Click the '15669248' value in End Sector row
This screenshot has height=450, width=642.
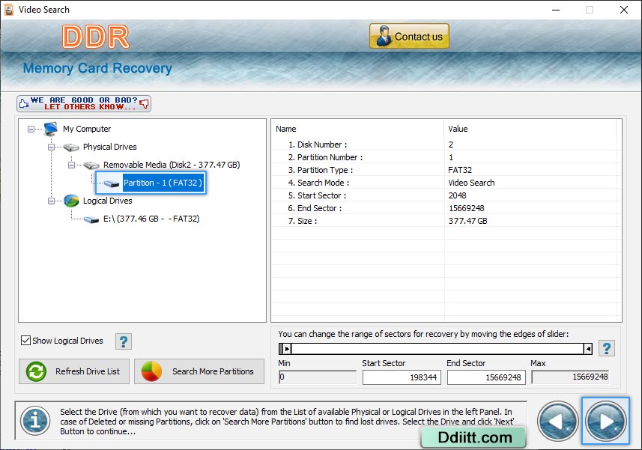pyautogui.click(x=467, y=208)
